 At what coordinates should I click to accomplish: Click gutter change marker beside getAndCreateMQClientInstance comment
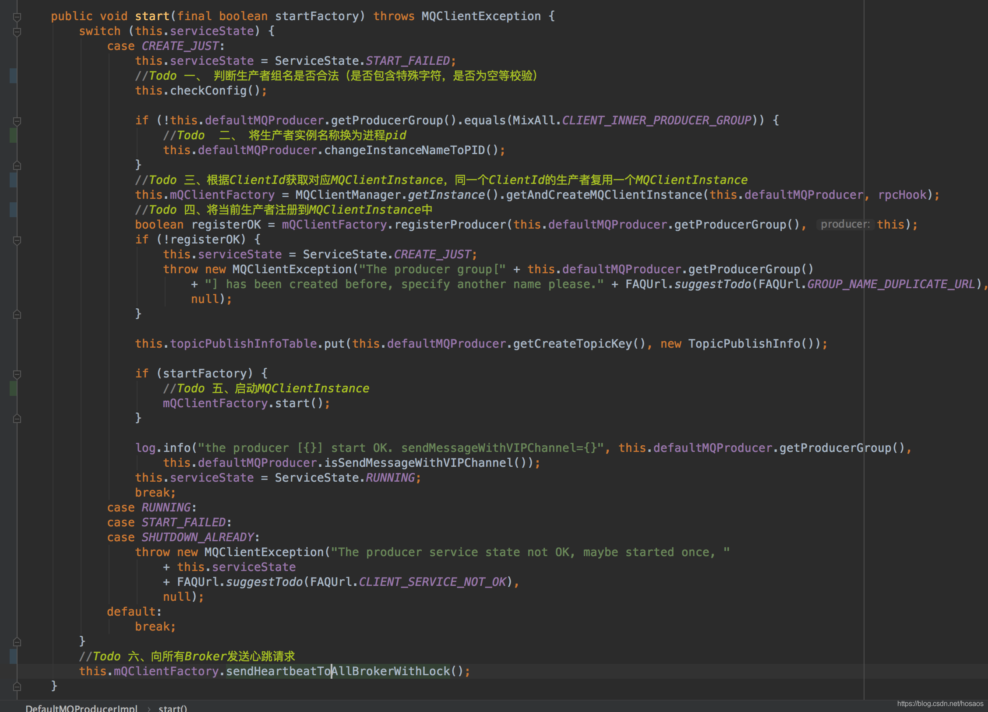(13, 180)
